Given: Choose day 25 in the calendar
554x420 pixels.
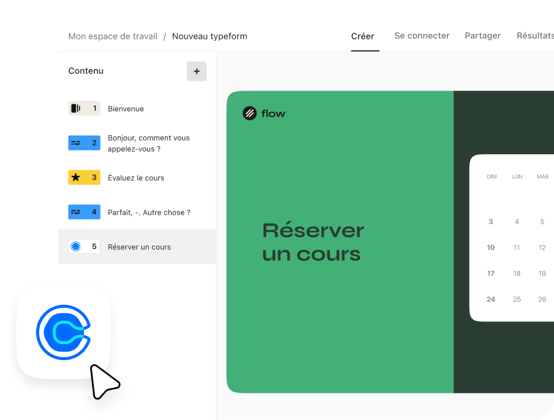Looking at the screenshot, I should [x=516, y=300].
